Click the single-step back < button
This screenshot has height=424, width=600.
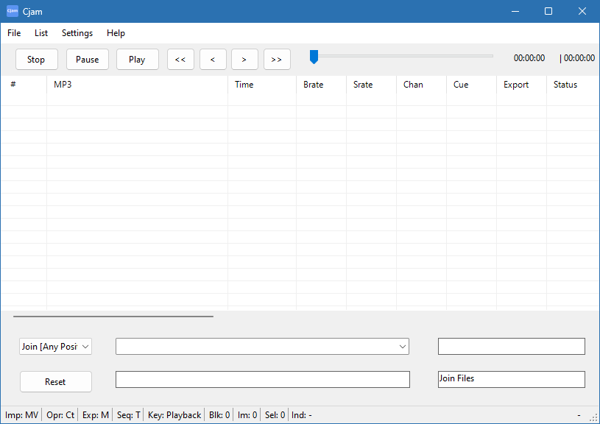coord(213,59)
